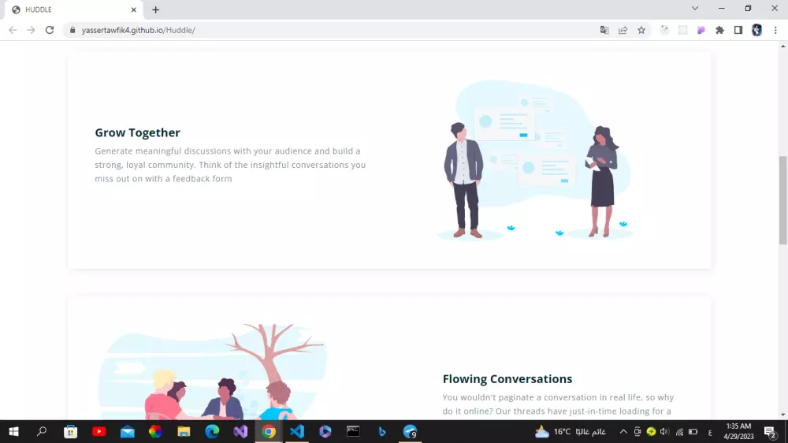Click the yellow-green tray icon
This screenshot has width=788, height=443.
click(x=651, y=431)
